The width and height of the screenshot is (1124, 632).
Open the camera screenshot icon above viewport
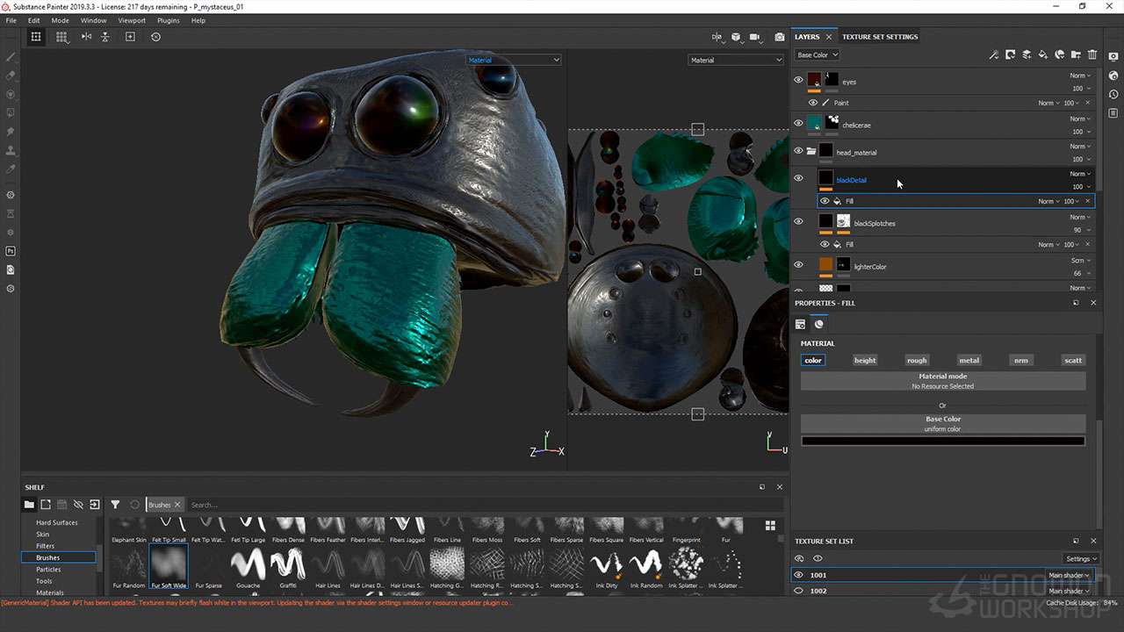(780, 37)
